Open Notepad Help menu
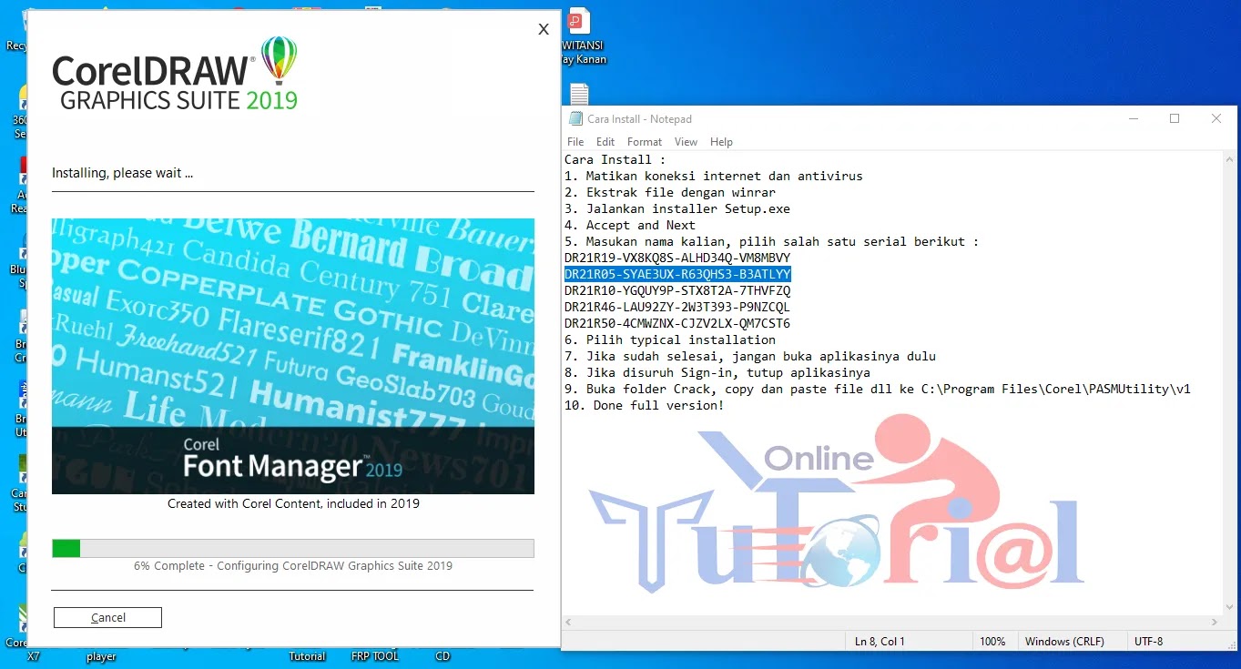Image resolution: width=1241 pixels, height=669 pixels. (x=721, y=142)
